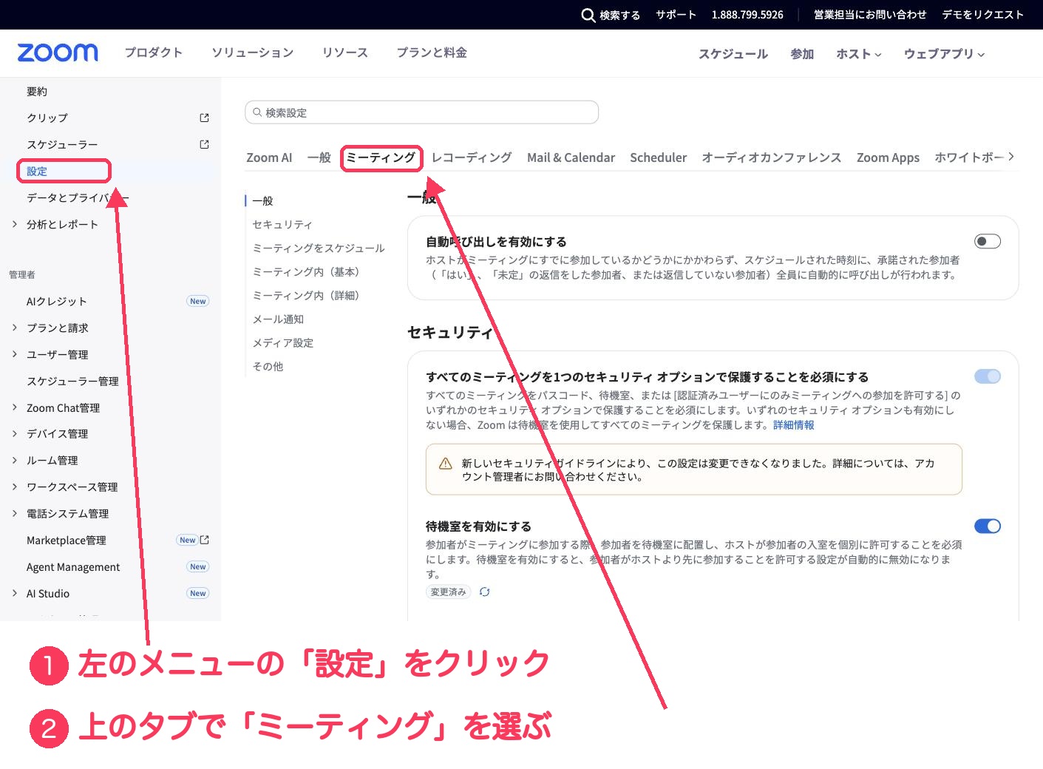The image size is (1043, 769).
Task: Jump to セキュリティ section in side nav
Action: coord(282,224)
